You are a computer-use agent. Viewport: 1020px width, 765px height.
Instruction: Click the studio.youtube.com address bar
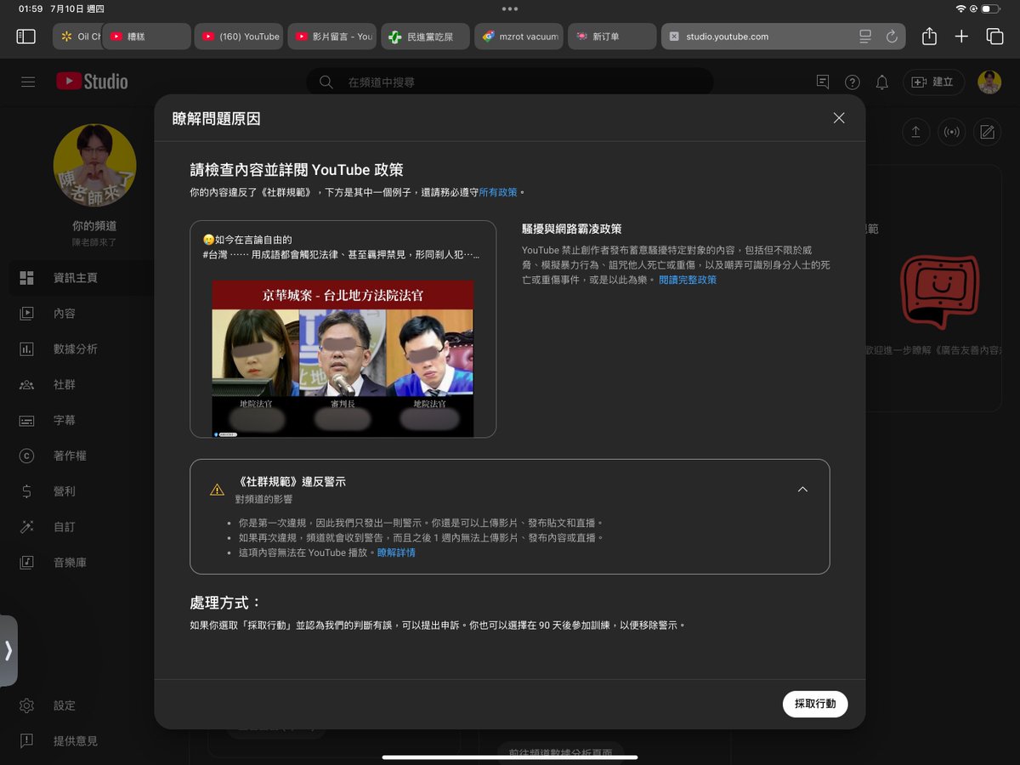point(783,37)
